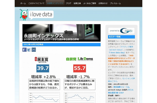Click the 民主党 trend line chart
Image resolution: width=157 pixels, height=103 pixels.
[x=44, y=98]
